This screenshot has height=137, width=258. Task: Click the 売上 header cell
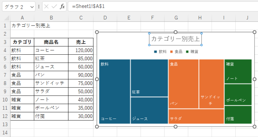[81, 42]
